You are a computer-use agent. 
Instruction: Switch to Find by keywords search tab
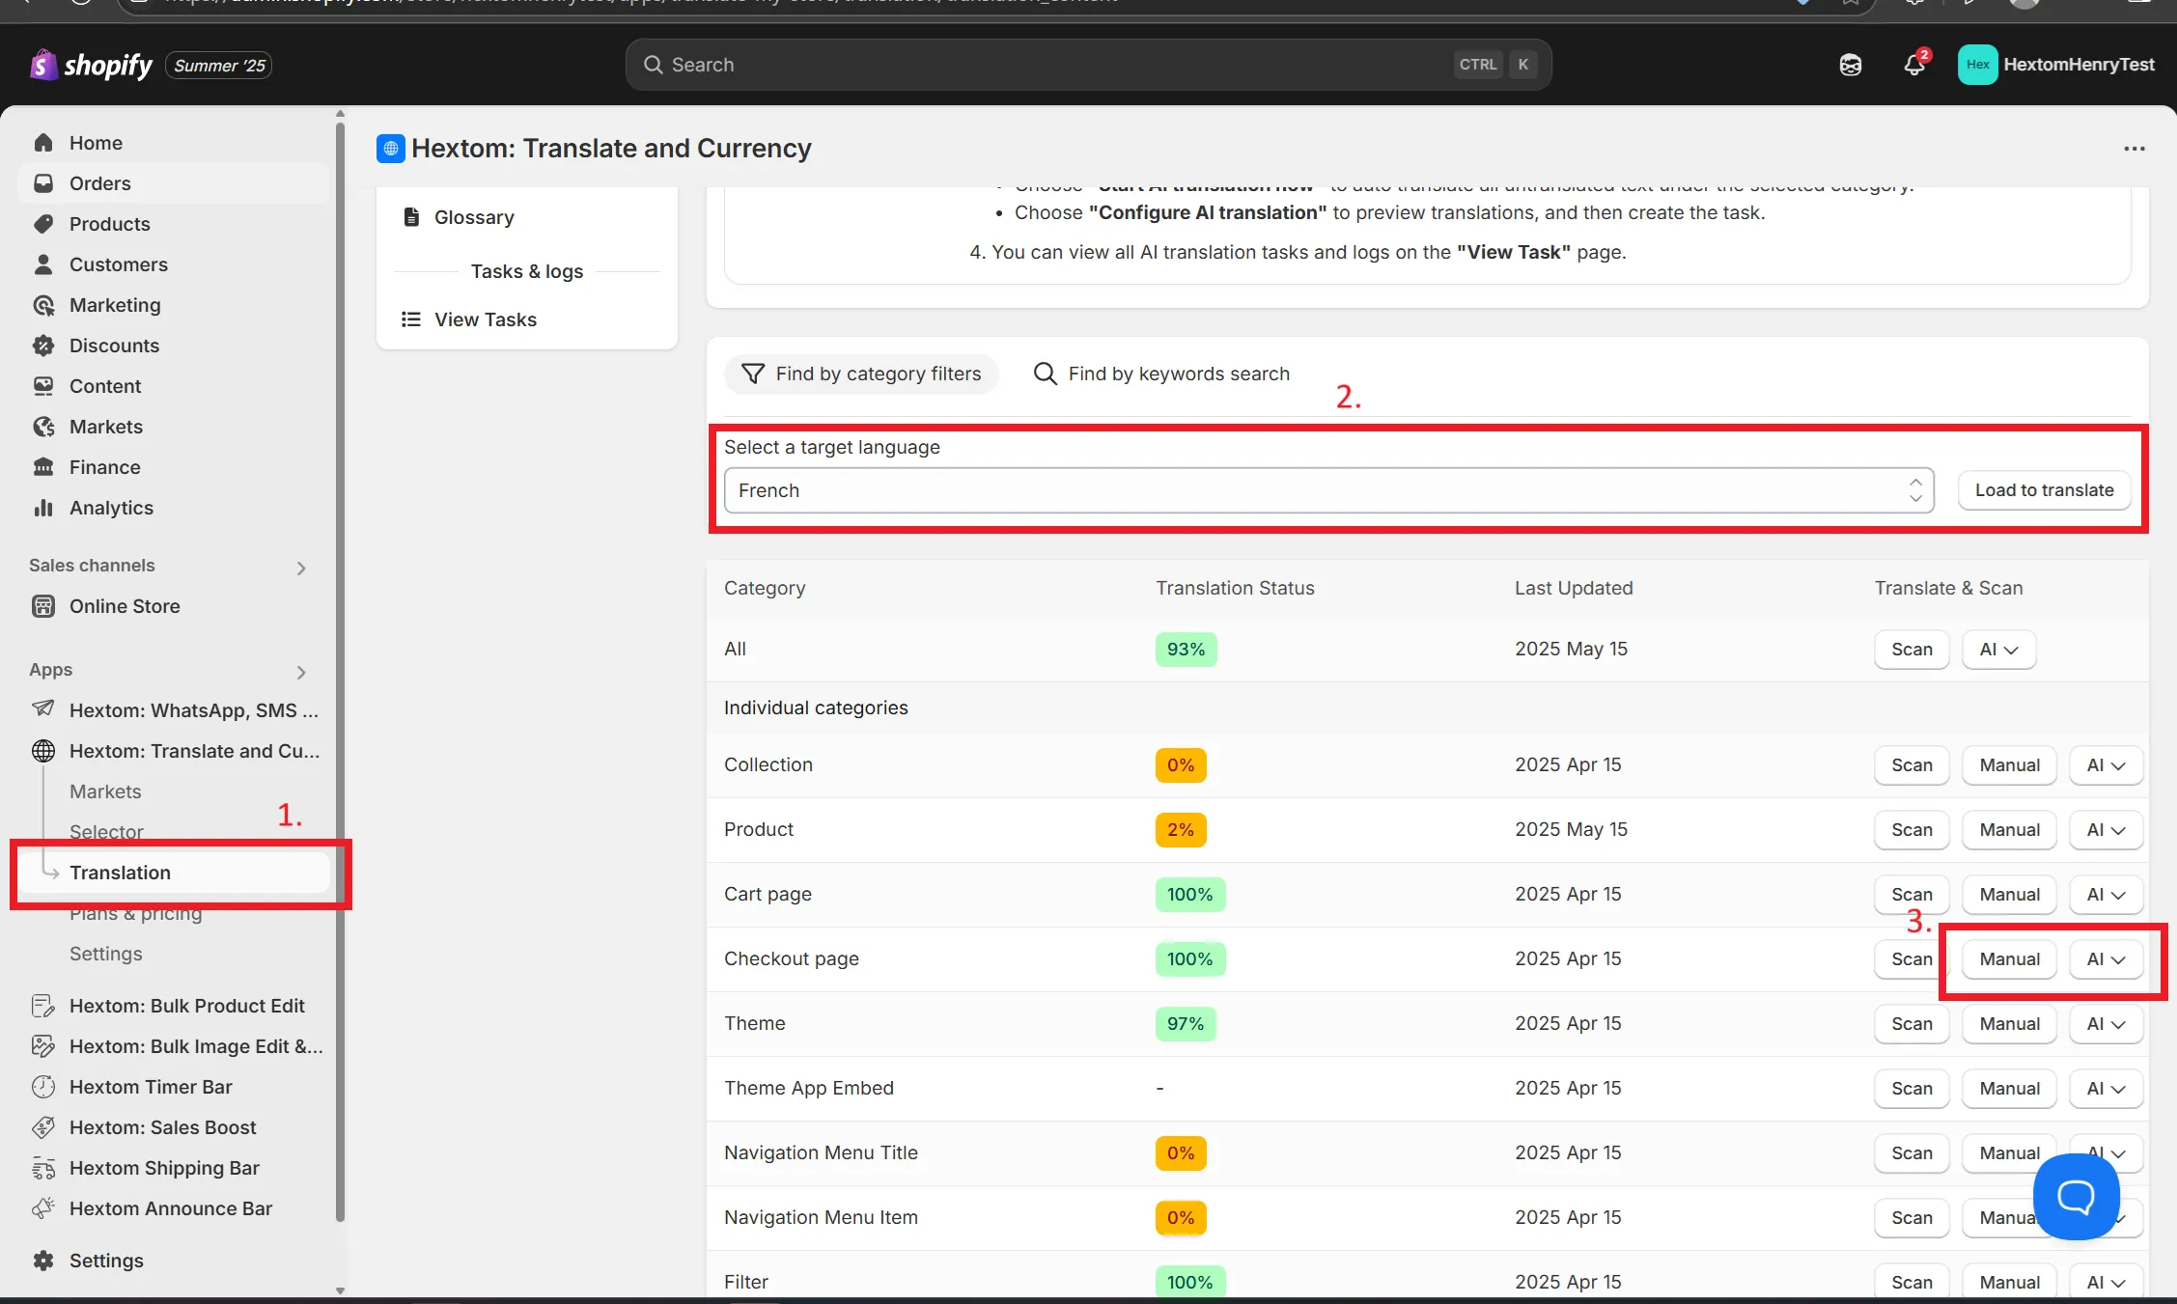coord(1161,374)
